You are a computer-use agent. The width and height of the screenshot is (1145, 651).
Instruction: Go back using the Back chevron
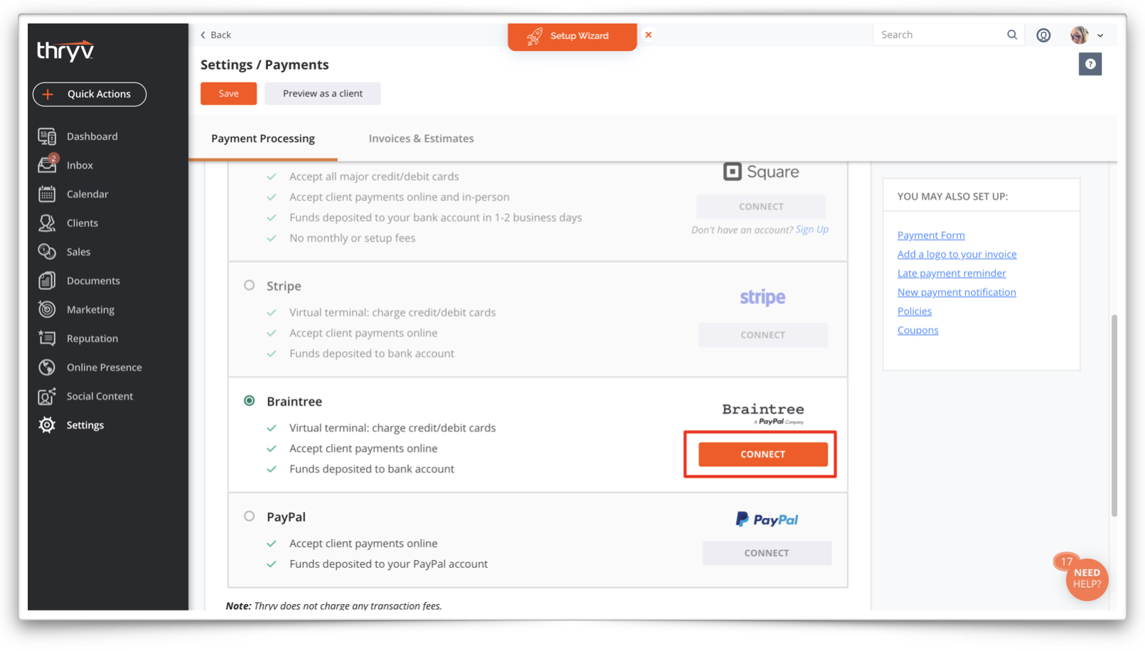[x=203, y=35]
